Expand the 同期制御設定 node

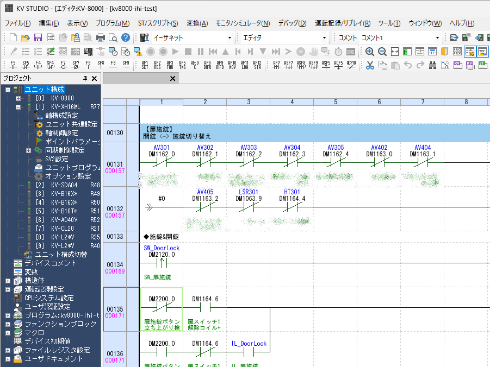(28, 151)
